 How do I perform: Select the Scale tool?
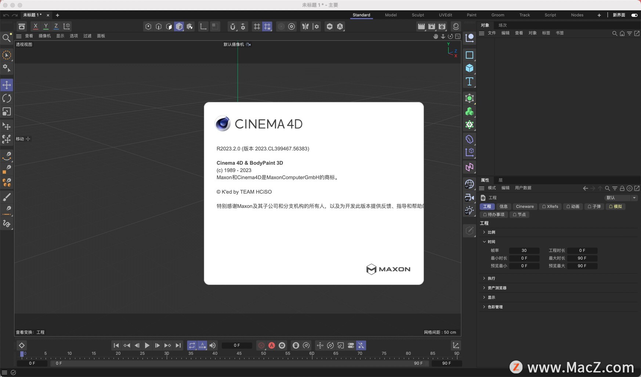click(x=7, y=112)
